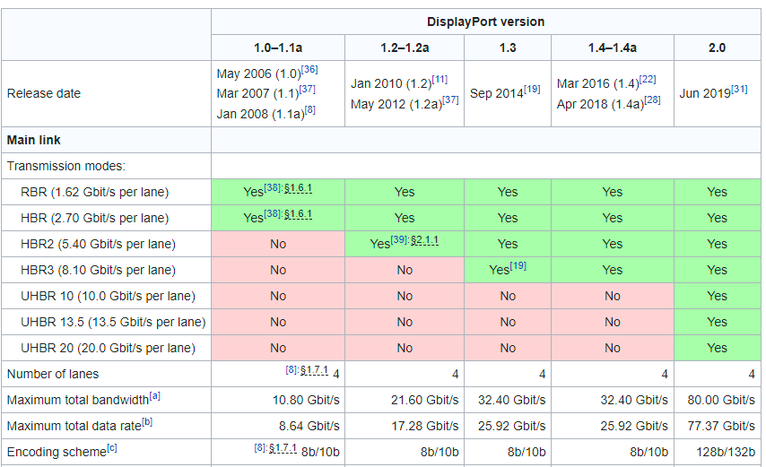Click the 'Number of lanes' row label
Image resolution: width=766 pixels, height=467 pixels.
pyautogui.click(x=53, y=374)
